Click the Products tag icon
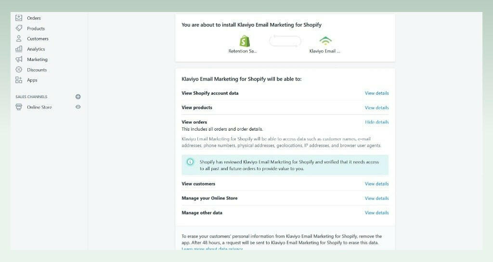This screenshot has width=493, height=262. [19, 28]
